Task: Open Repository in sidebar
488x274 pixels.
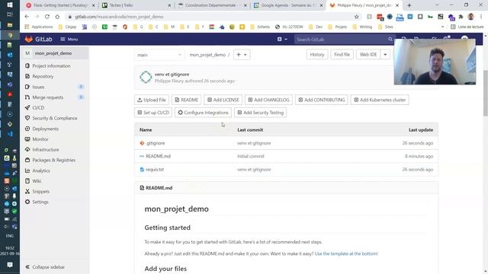Action: [x=43, y=76]
